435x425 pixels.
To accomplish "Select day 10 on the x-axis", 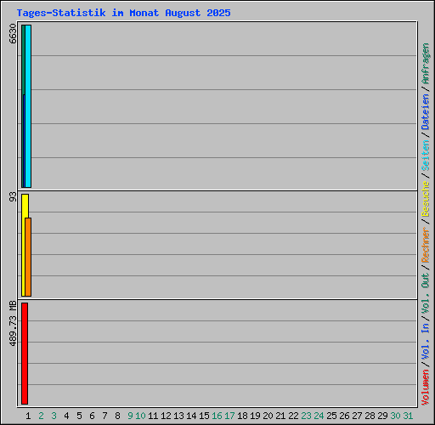I will [x=140, y=416].
